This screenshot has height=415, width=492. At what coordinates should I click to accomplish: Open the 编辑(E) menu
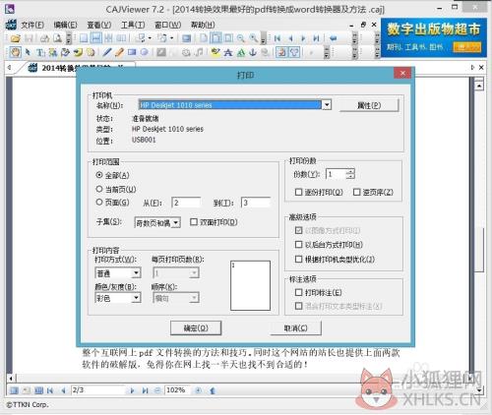pos(65,25)
